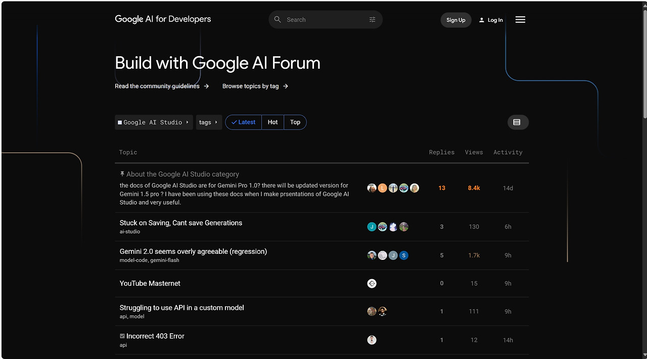Click the teal J avatar on Stuck on Saving
647x359 pixels.
point(372,227)
